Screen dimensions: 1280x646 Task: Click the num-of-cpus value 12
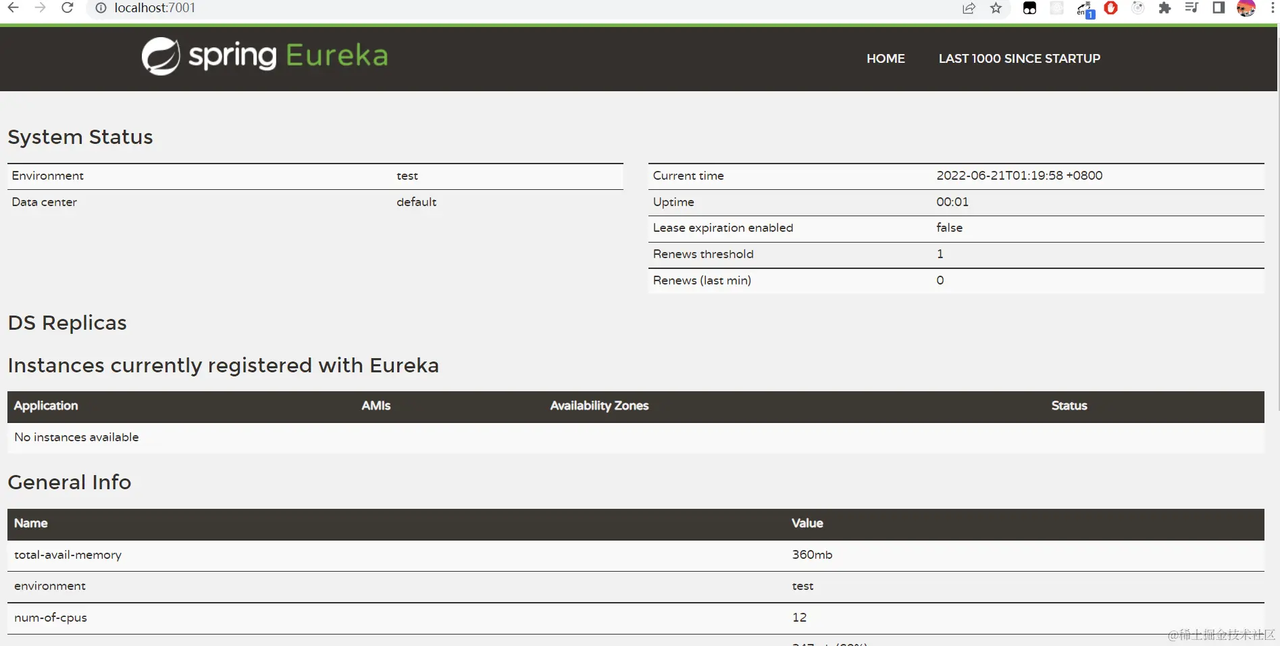click(x=799, y=618)
